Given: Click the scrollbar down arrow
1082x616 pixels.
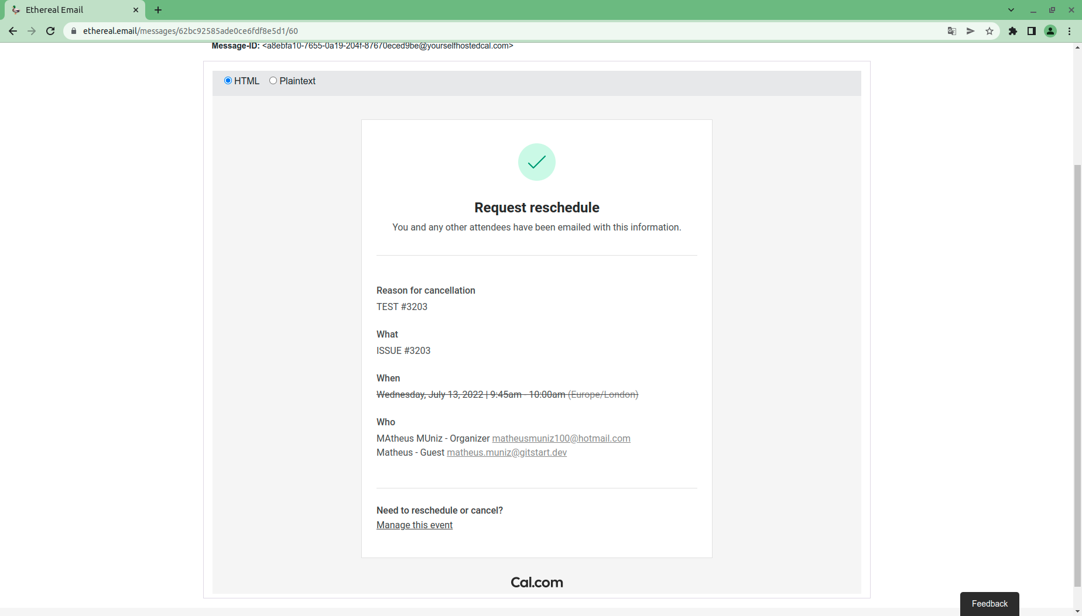Looking at the screenshot, I should pyautogui.click(x=1077, y=612).
